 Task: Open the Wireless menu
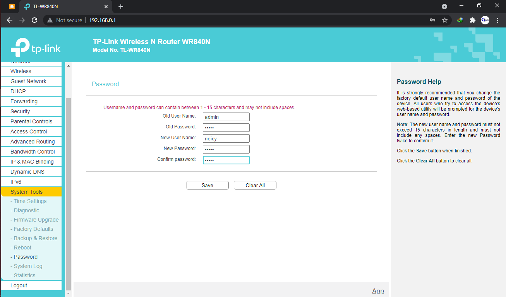click(x=31, y=71)
